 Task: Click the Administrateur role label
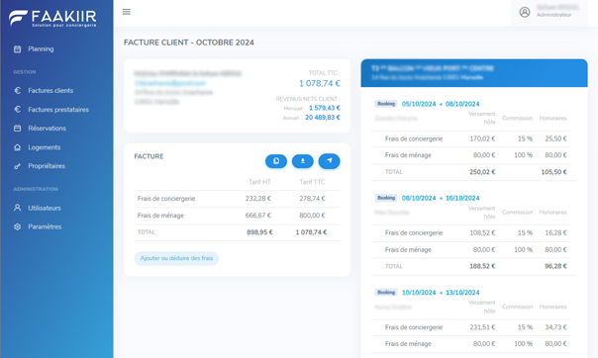pos(553,15)
